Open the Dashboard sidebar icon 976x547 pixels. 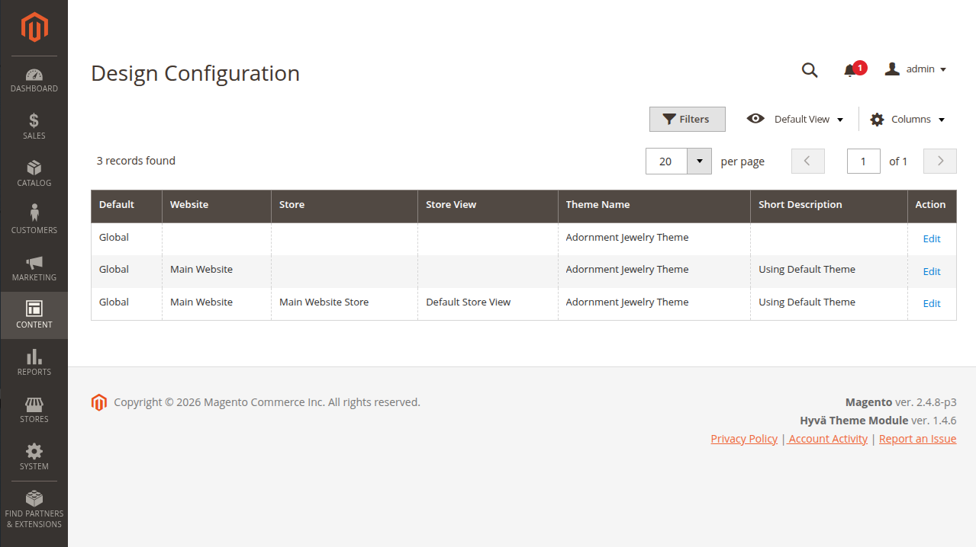(x=34, y=75)
